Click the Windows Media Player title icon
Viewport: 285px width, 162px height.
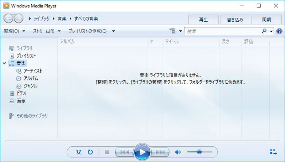pyautogui.click(x=6, y=6)
